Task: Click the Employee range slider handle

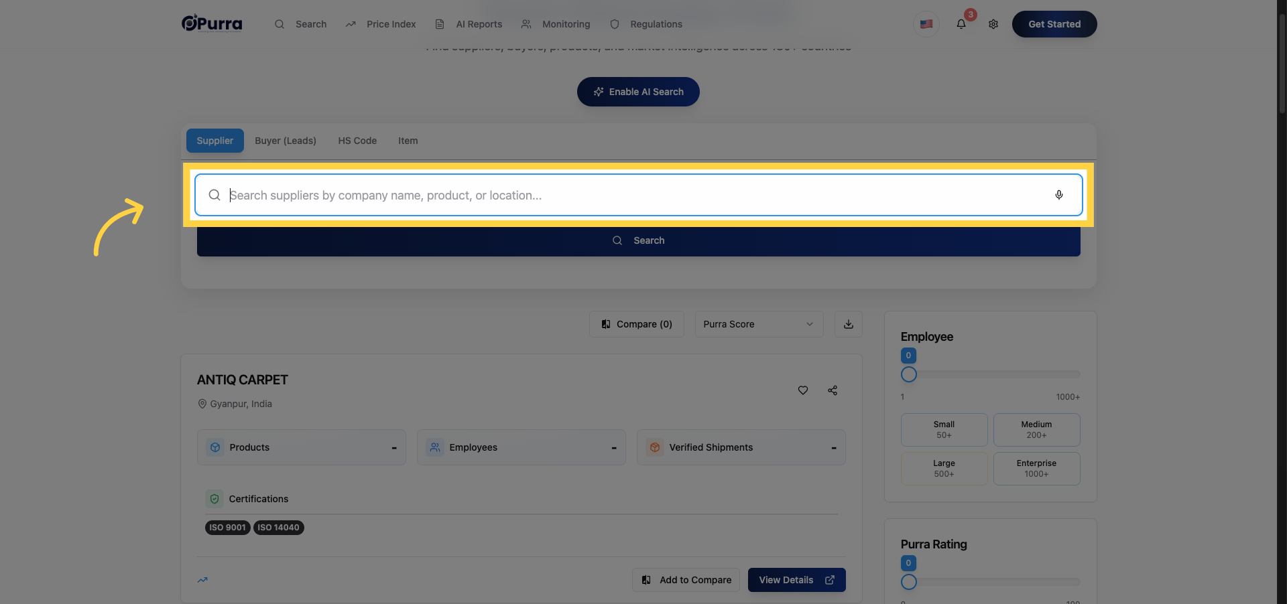Action: click(x=909, y=374)
